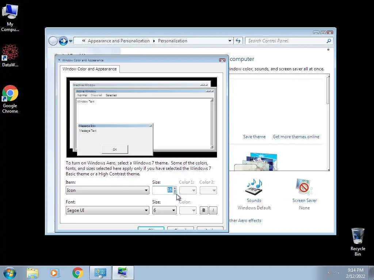Viewport: 374px width, 280px height.
Task: Open Windows Explorer from taskbar
Action: (33, 273)
